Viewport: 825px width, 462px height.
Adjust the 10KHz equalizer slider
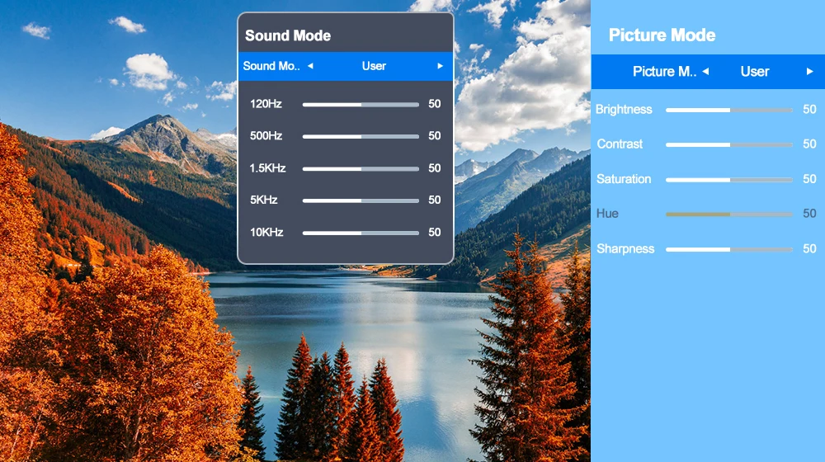point(361,233)
